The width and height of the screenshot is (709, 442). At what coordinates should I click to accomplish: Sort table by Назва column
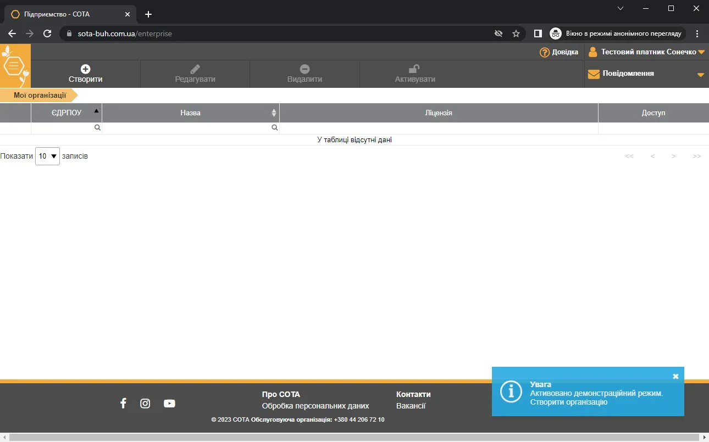point(191,113)
